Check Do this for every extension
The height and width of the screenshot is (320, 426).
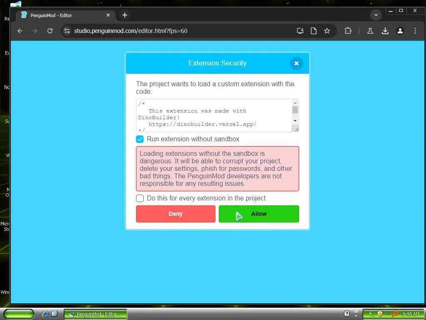pos(140,198)
